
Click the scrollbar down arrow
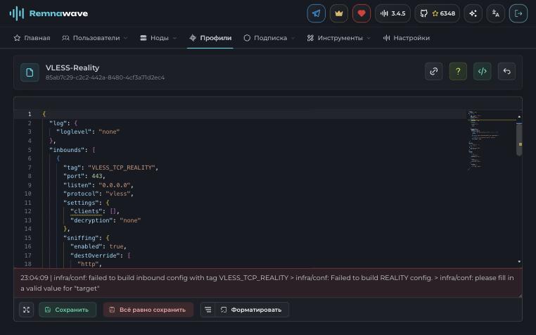pos(519,262)
